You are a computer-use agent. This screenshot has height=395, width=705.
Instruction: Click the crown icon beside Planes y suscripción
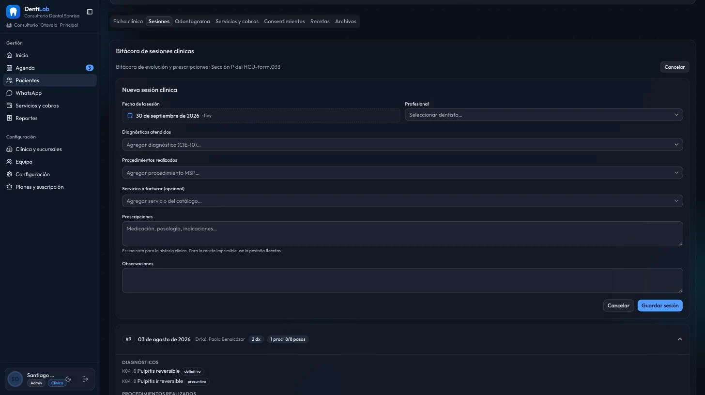[9, 187]
